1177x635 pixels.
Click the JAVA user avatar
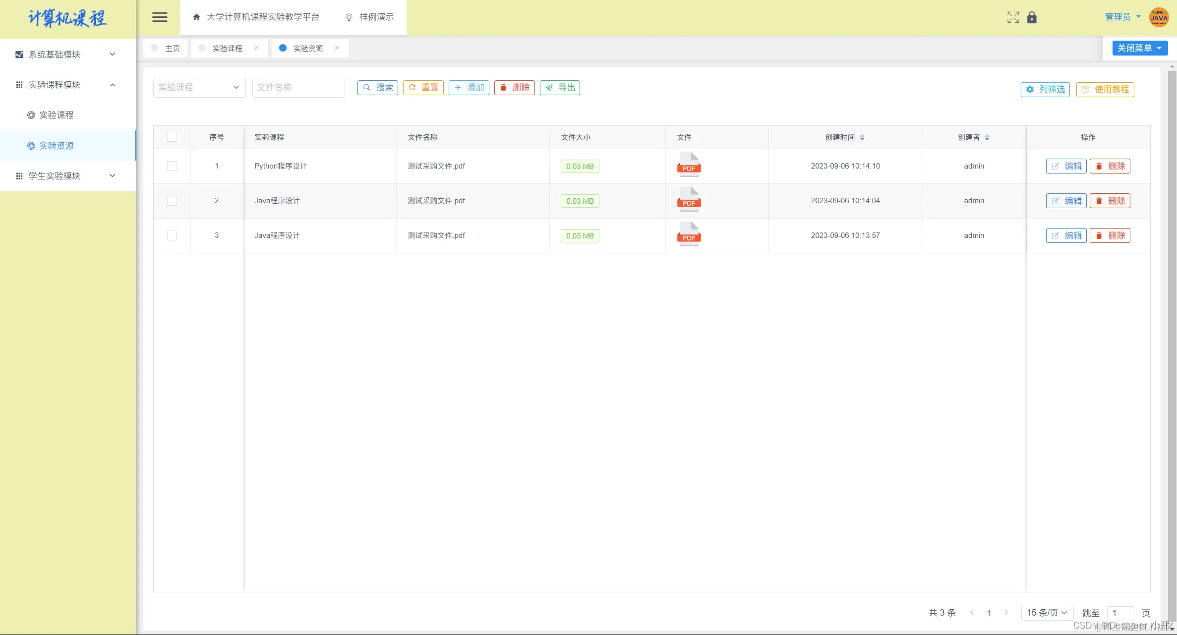1159,17
